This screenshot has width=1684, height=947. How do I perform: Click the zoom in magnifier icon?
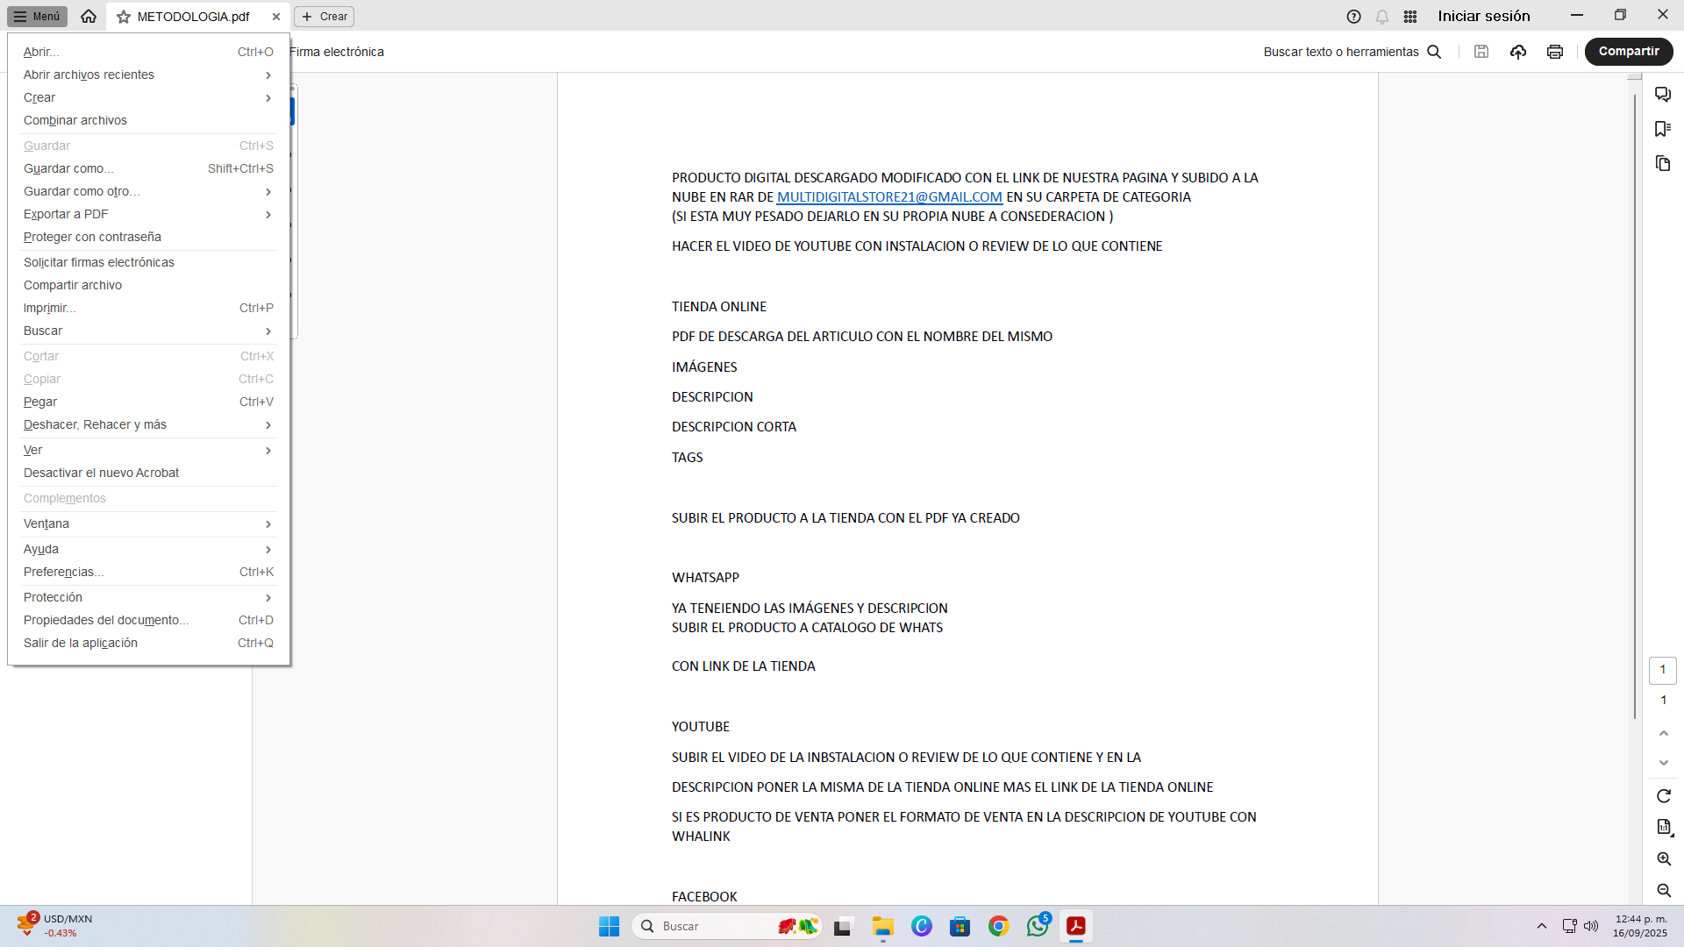[1664, 859]
